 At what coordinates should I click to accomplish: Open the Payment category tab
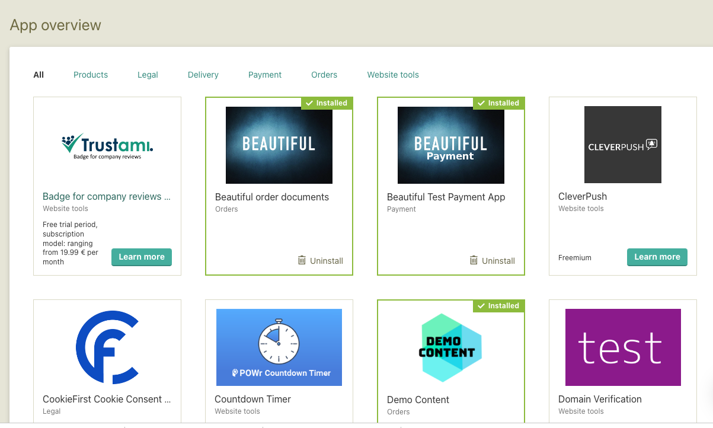pyautogui.click(x=265, y=75)
